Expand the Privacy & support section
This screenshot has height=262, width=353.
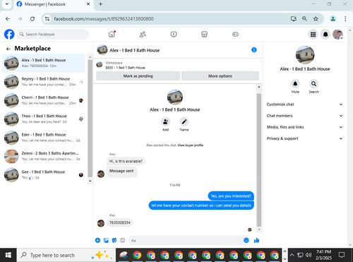pyautogui.click(x=304, y=138)
